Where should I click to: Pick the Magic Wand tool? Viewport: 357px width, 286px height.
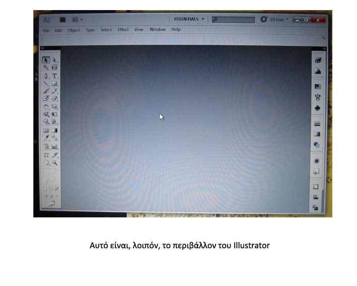point(46,67)
